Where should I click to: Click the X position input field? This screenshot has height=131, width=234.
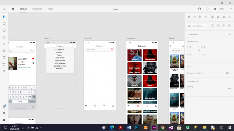pyautogui.click(x=208, y=47)
